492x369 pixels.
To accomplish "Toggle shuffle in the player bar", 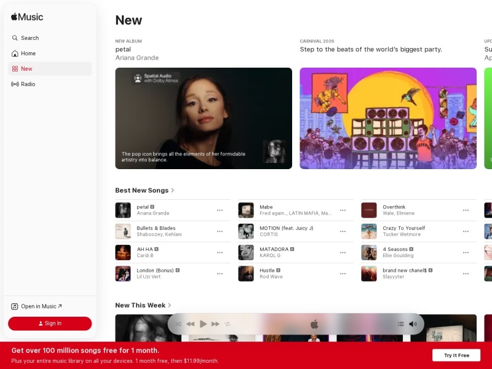I will coord(178,324).
